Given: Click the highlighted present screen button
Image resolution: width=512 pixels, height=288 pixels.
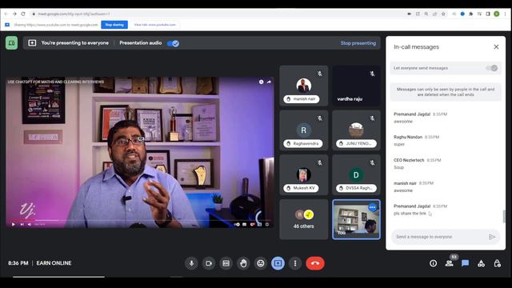Looking at the screenshot, I should click(x=278, y=263).
